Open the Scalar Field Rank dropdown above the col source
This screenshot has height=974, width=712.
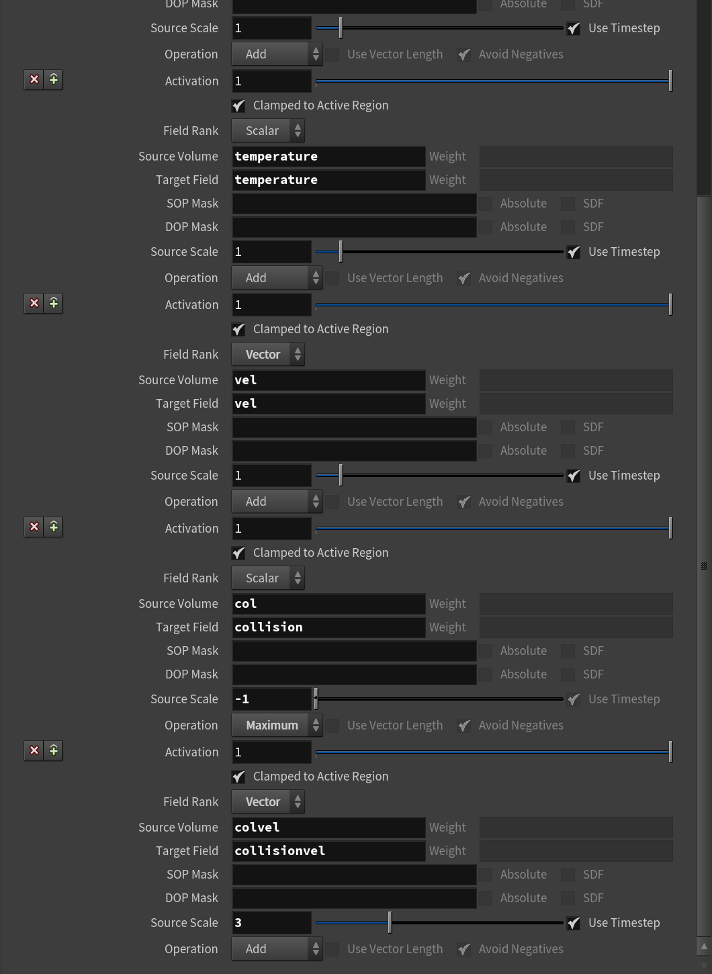[x=268, y=578]
